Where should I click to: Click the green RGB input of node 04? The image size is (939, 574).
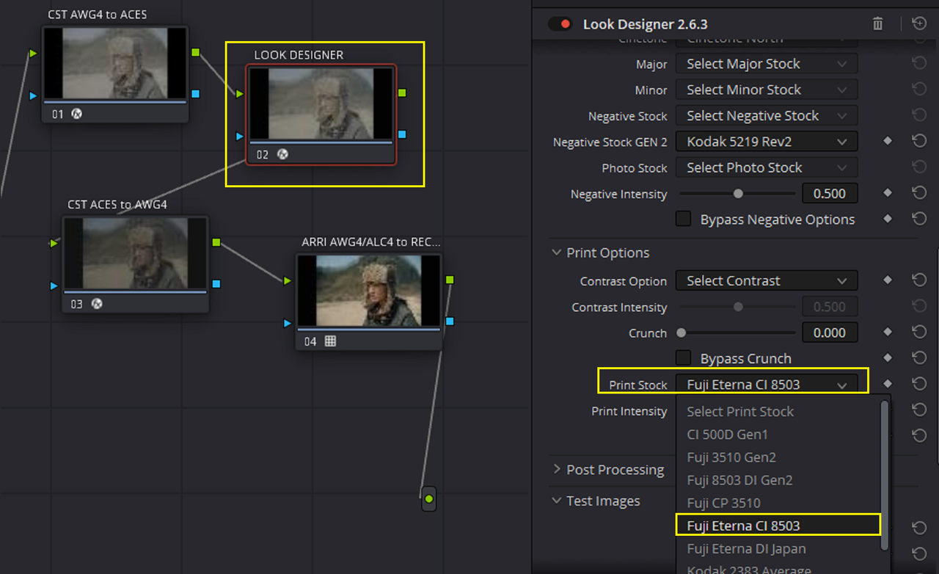click(288, 281)
